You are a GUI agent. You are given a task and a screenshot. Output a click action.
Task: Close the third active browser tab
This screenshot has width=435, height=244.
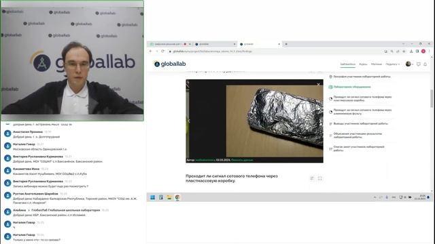pos(279,44)
